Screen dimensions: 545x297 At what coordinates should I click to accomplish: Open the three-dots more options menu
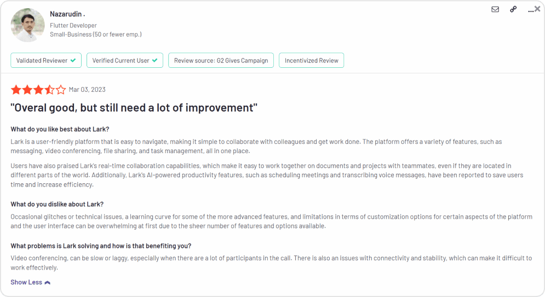(530, 10)
